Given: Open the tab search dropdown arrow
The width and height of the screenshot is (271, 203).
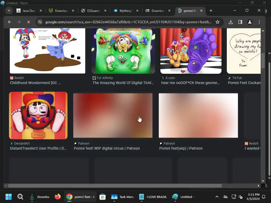Looking at the screenshot, I should [x=9, y=11].
